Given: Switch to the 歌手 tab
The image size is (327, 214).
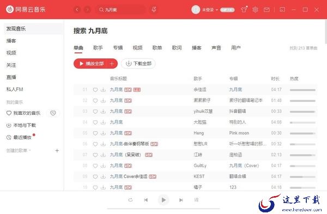Looking at the screenshot, I should coord(98,48).
